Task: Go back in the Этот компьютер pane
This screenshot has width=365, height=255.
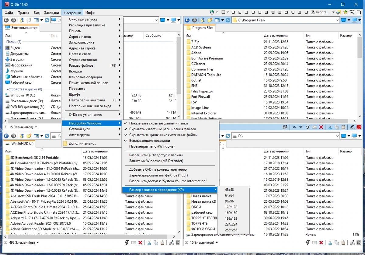Action: [6, 20]
